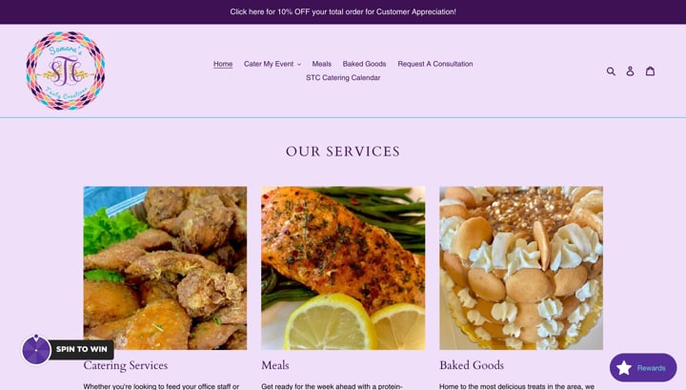Open the Home menu item
The height and width of the screenshot is (390, 686).
223,64
